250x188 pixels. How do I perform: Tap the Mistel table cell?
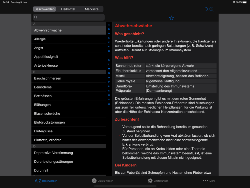pyautogui.click(x=130, y=76)
